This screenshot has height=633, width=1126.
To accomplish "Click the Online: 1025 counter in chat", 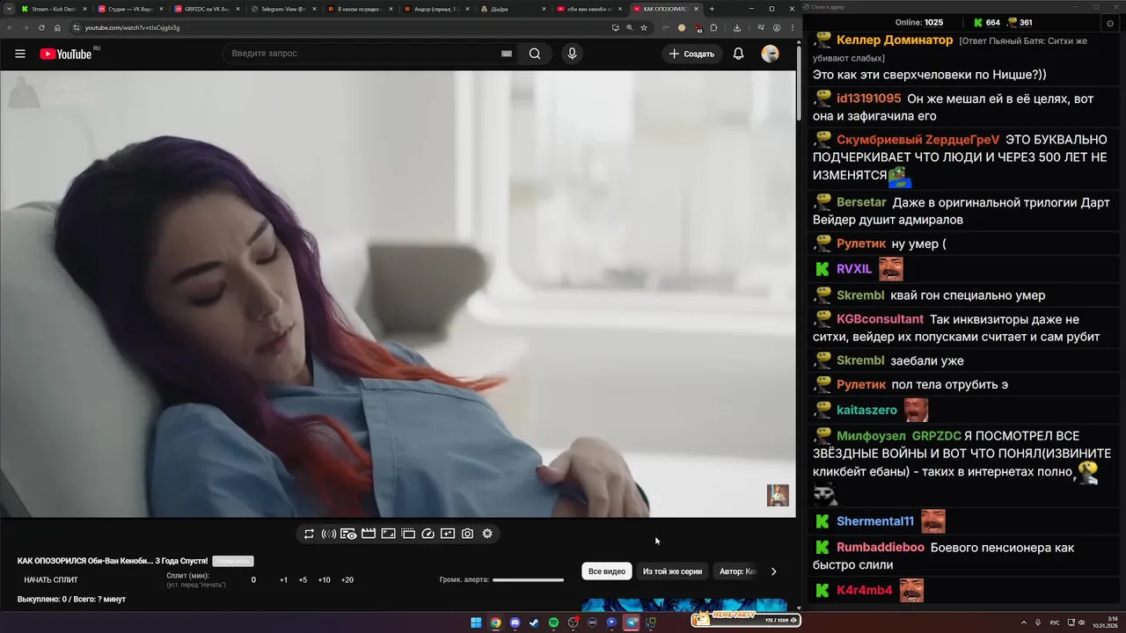I will [918, 23].
